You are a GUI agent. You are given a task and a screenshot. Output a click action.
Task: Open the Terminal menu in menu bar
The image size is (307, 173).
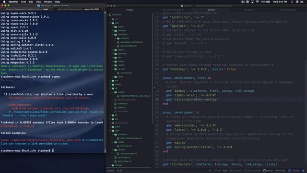[x=13, y=2]
